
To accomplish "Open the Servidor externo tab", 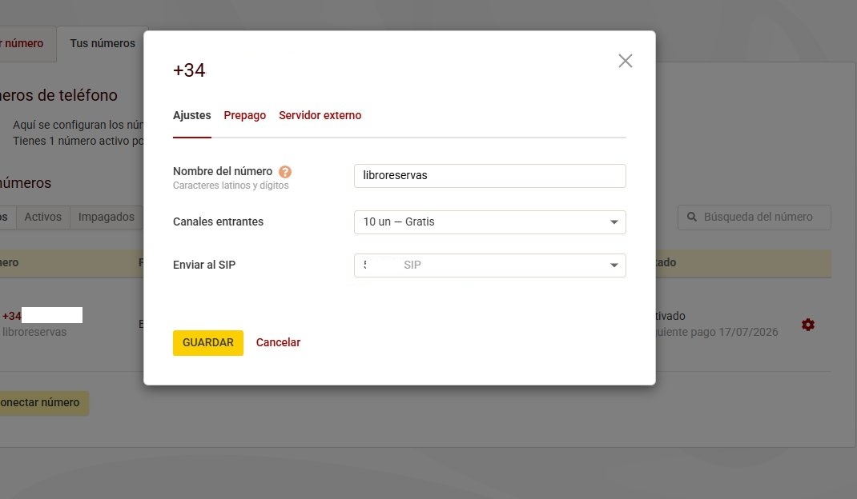I will point(320,115).
